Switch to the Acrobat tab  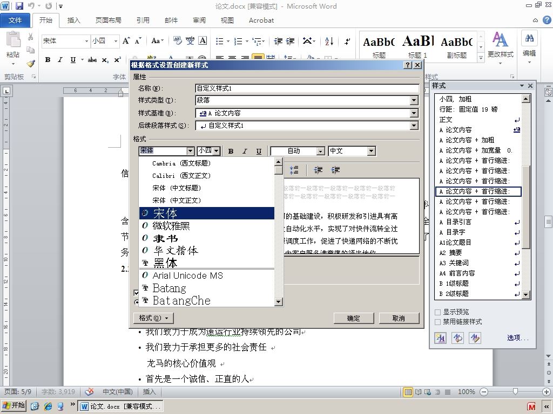261,20
